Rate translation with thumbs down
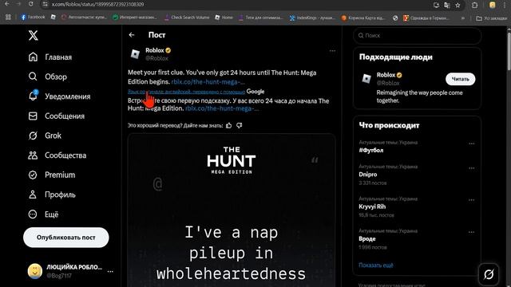This screenshot has width=511, height=287. point(240,126)
